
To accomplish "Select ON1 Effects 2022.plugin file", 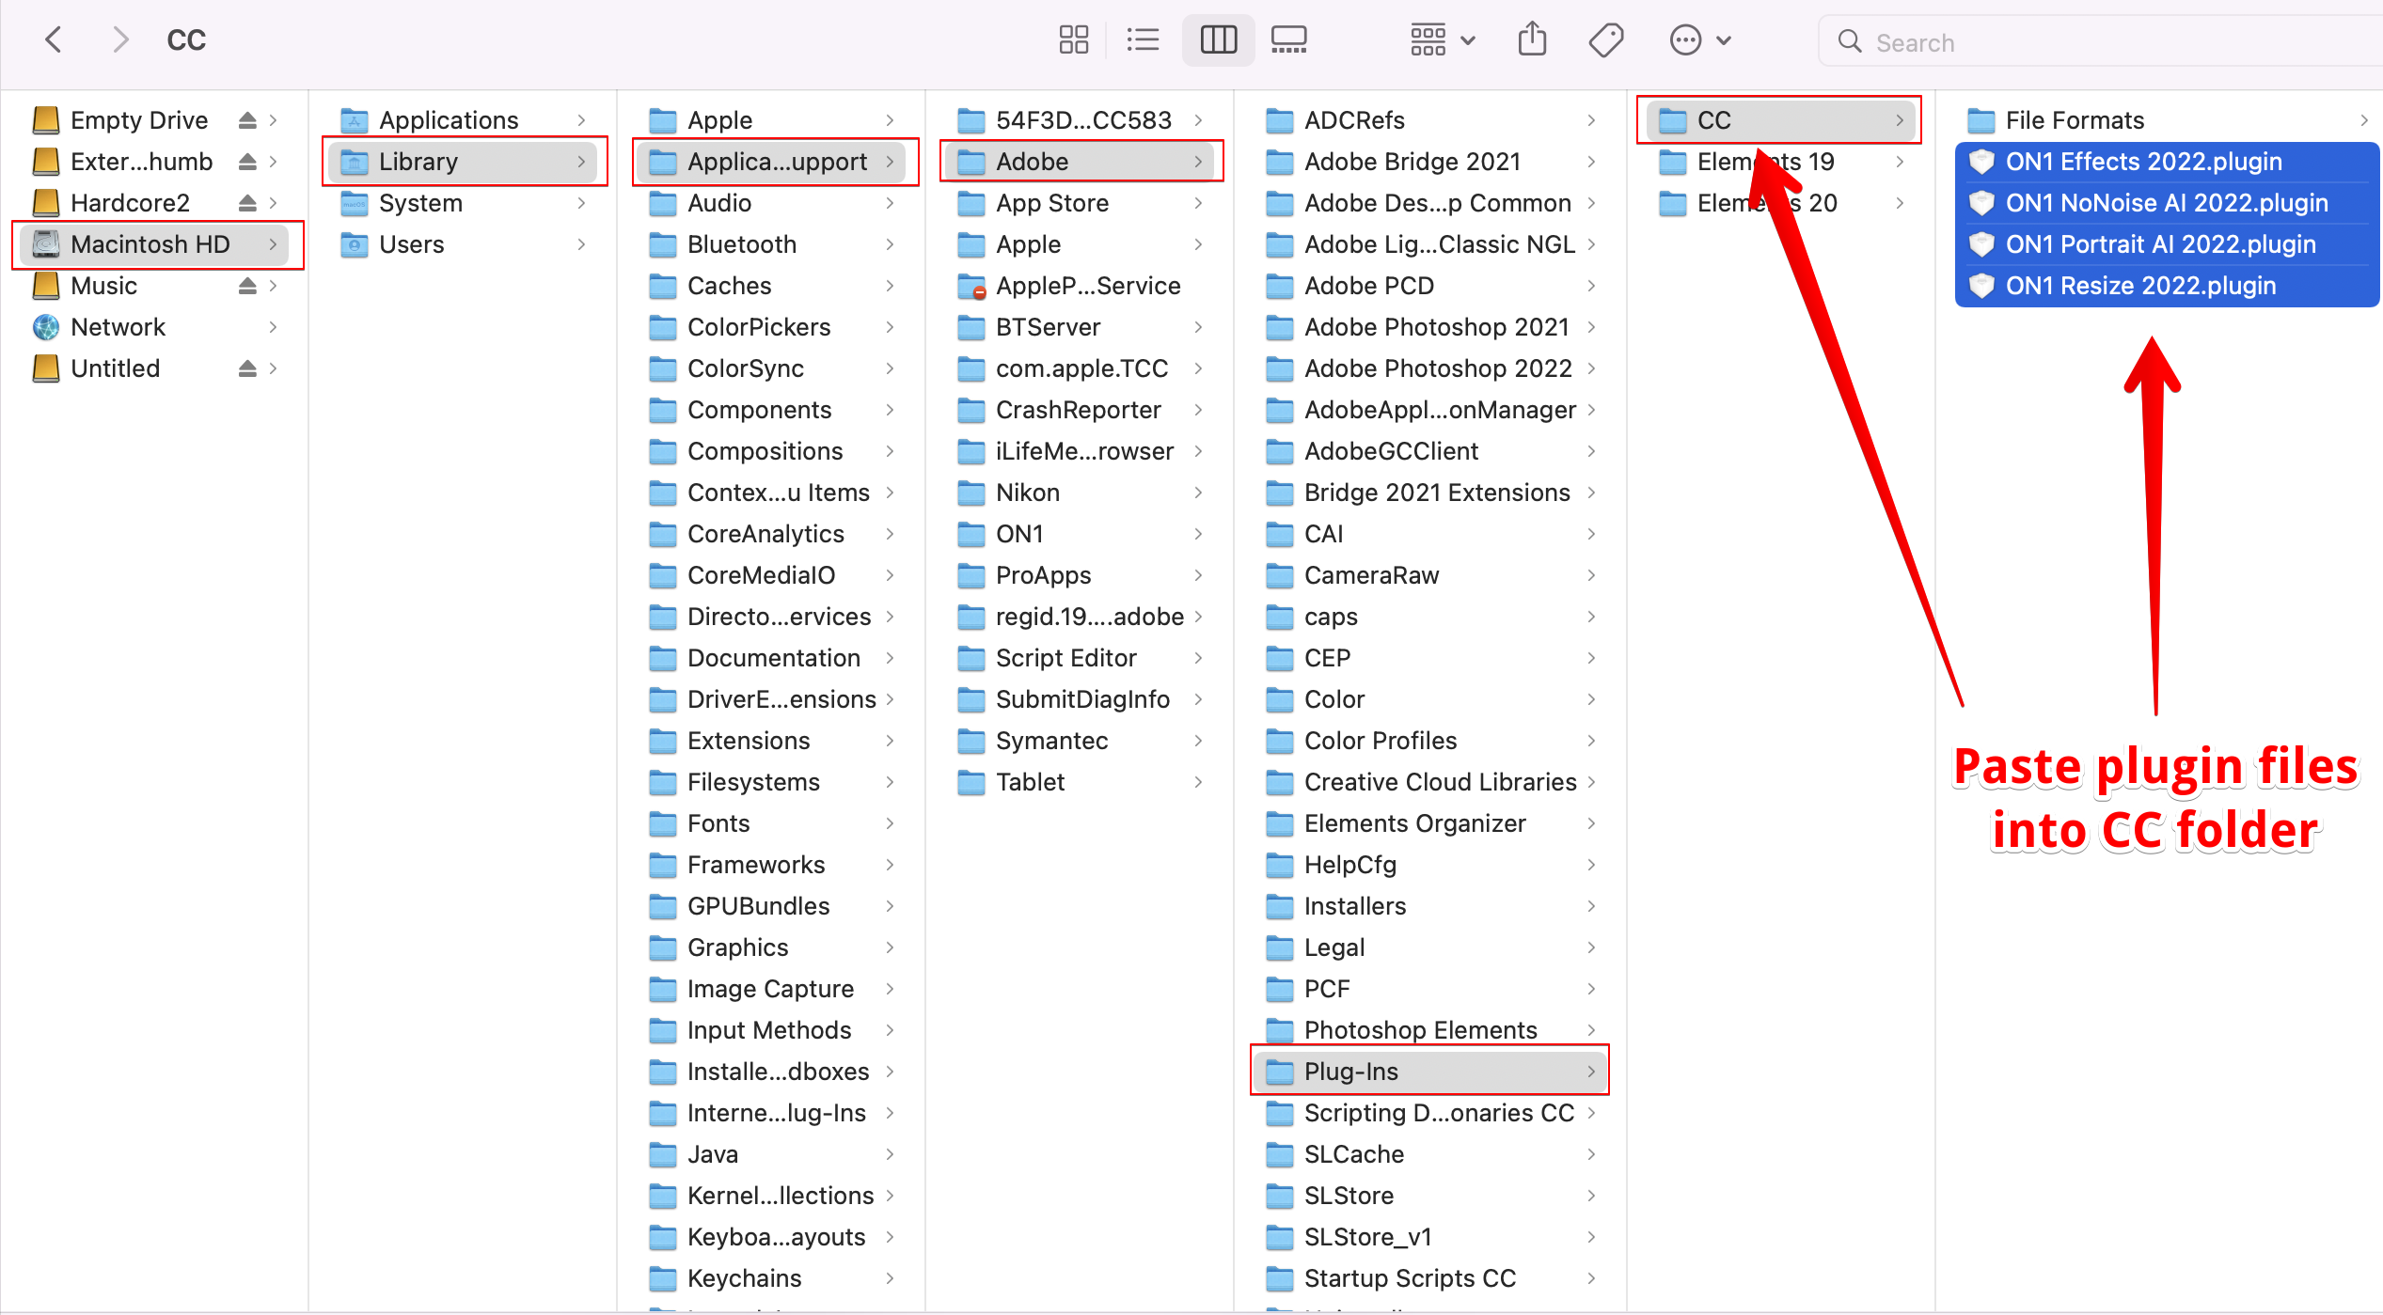I will coord(2143,162).
